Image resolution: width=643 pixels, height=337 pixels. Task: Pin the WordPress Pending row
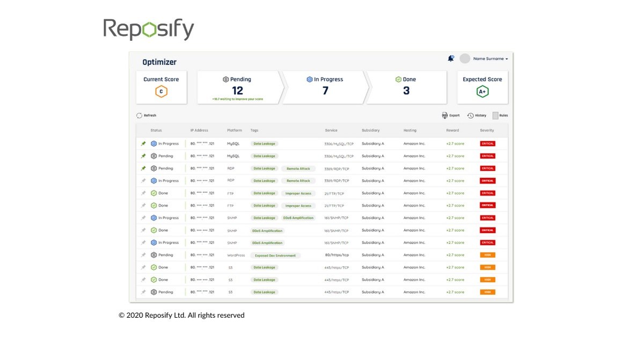(x=143, y=255)
